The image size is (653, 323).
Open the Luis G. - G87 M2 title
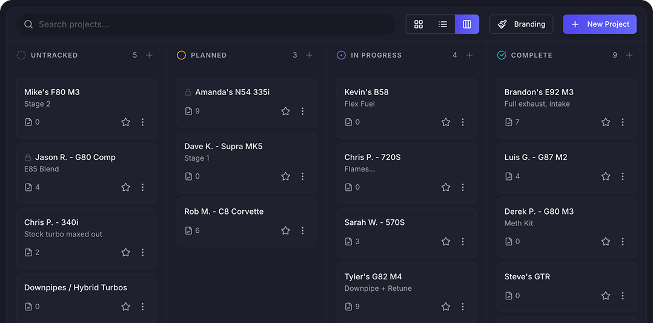point(535,157)
